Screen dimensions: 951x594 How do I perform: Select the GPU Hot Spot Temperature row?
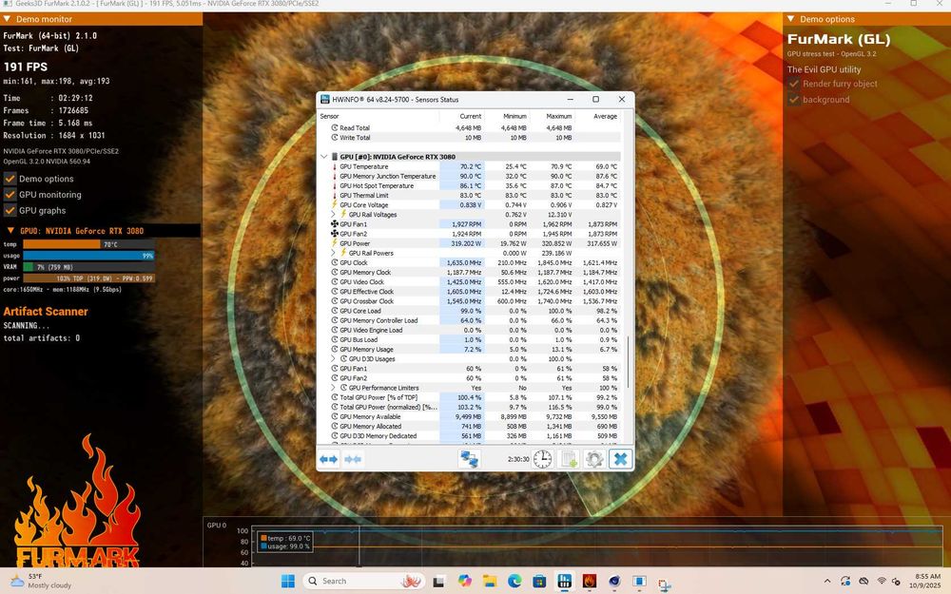click(x=470, y=186)
